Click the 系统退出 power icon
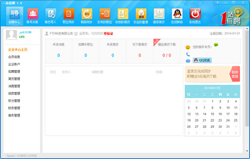Viewport: 250px width, 159px height. click(x=195, y=14)
